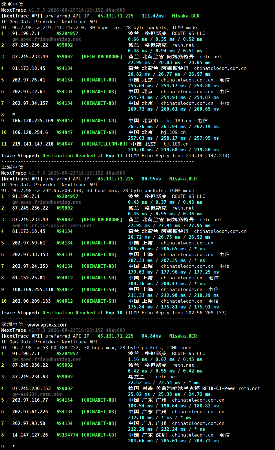Click hop IP address 202.97.12.61
Viewport: 275px width, 450px height.
tap(29, 92)
